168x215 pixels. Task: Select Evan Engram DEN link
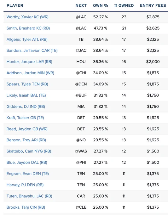coord(28,174)
